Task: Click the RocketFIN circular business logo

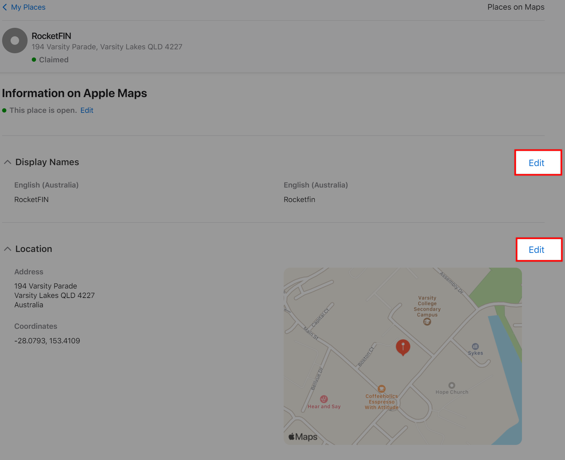Action: tap(15, 40)
